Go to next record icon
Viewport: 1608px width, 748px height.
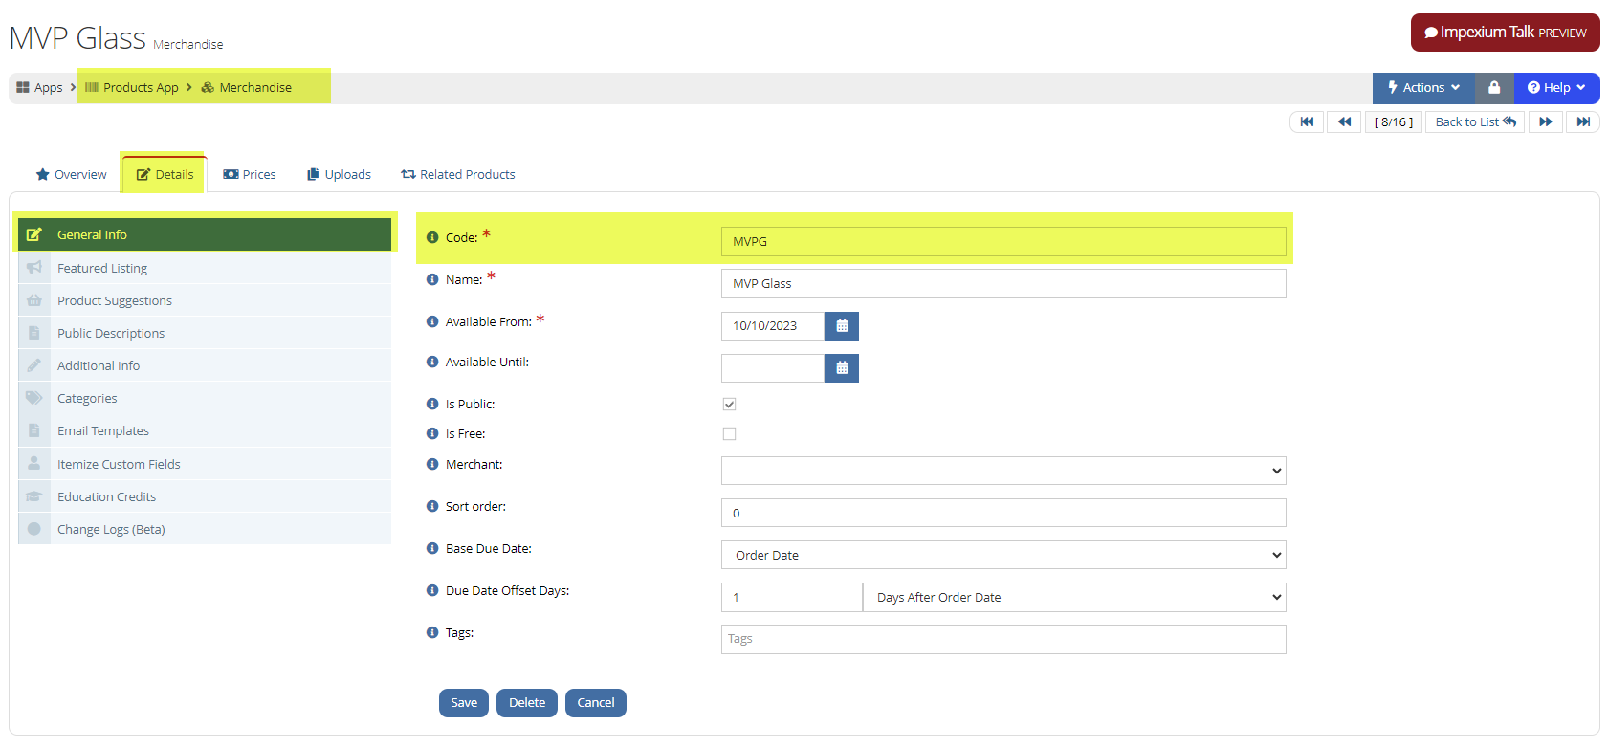point(1545,121)
